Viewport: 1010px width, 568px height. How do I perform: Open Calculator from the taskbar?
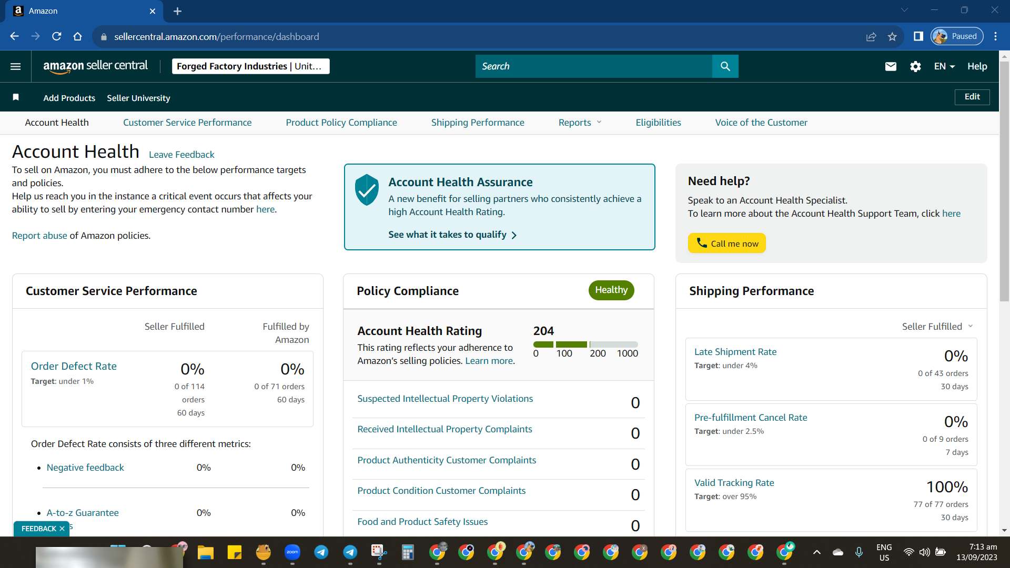pos(408,552)
